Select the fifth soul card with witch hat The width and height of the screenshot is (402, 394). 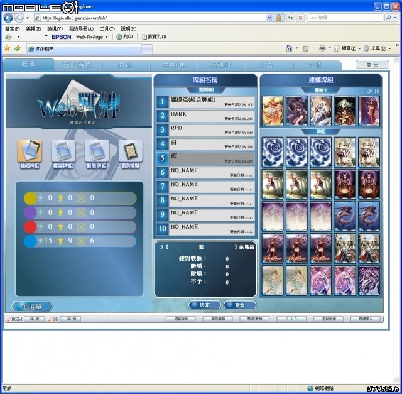tap(369, 111)
